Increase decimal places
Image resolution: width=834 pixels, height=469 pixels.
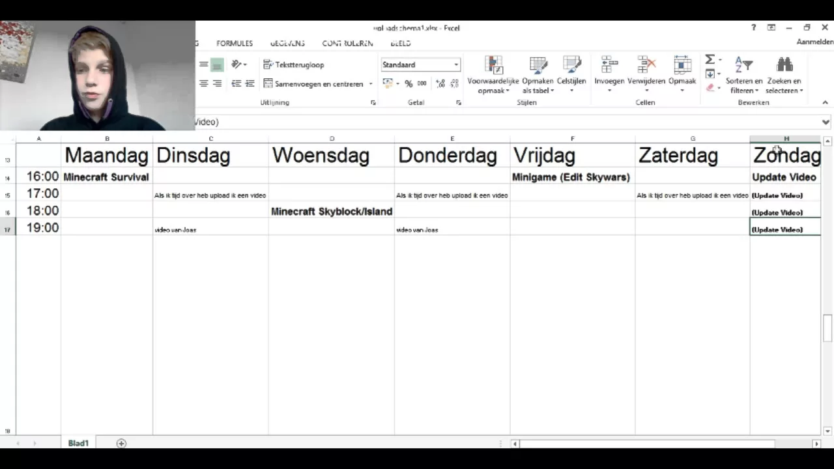[440, 83]
